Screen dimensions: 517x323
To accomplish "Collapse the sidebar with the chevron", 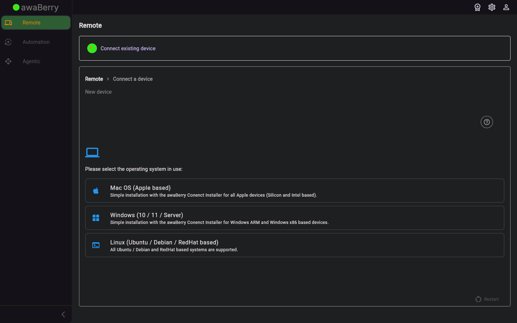I will click(63, 314).
